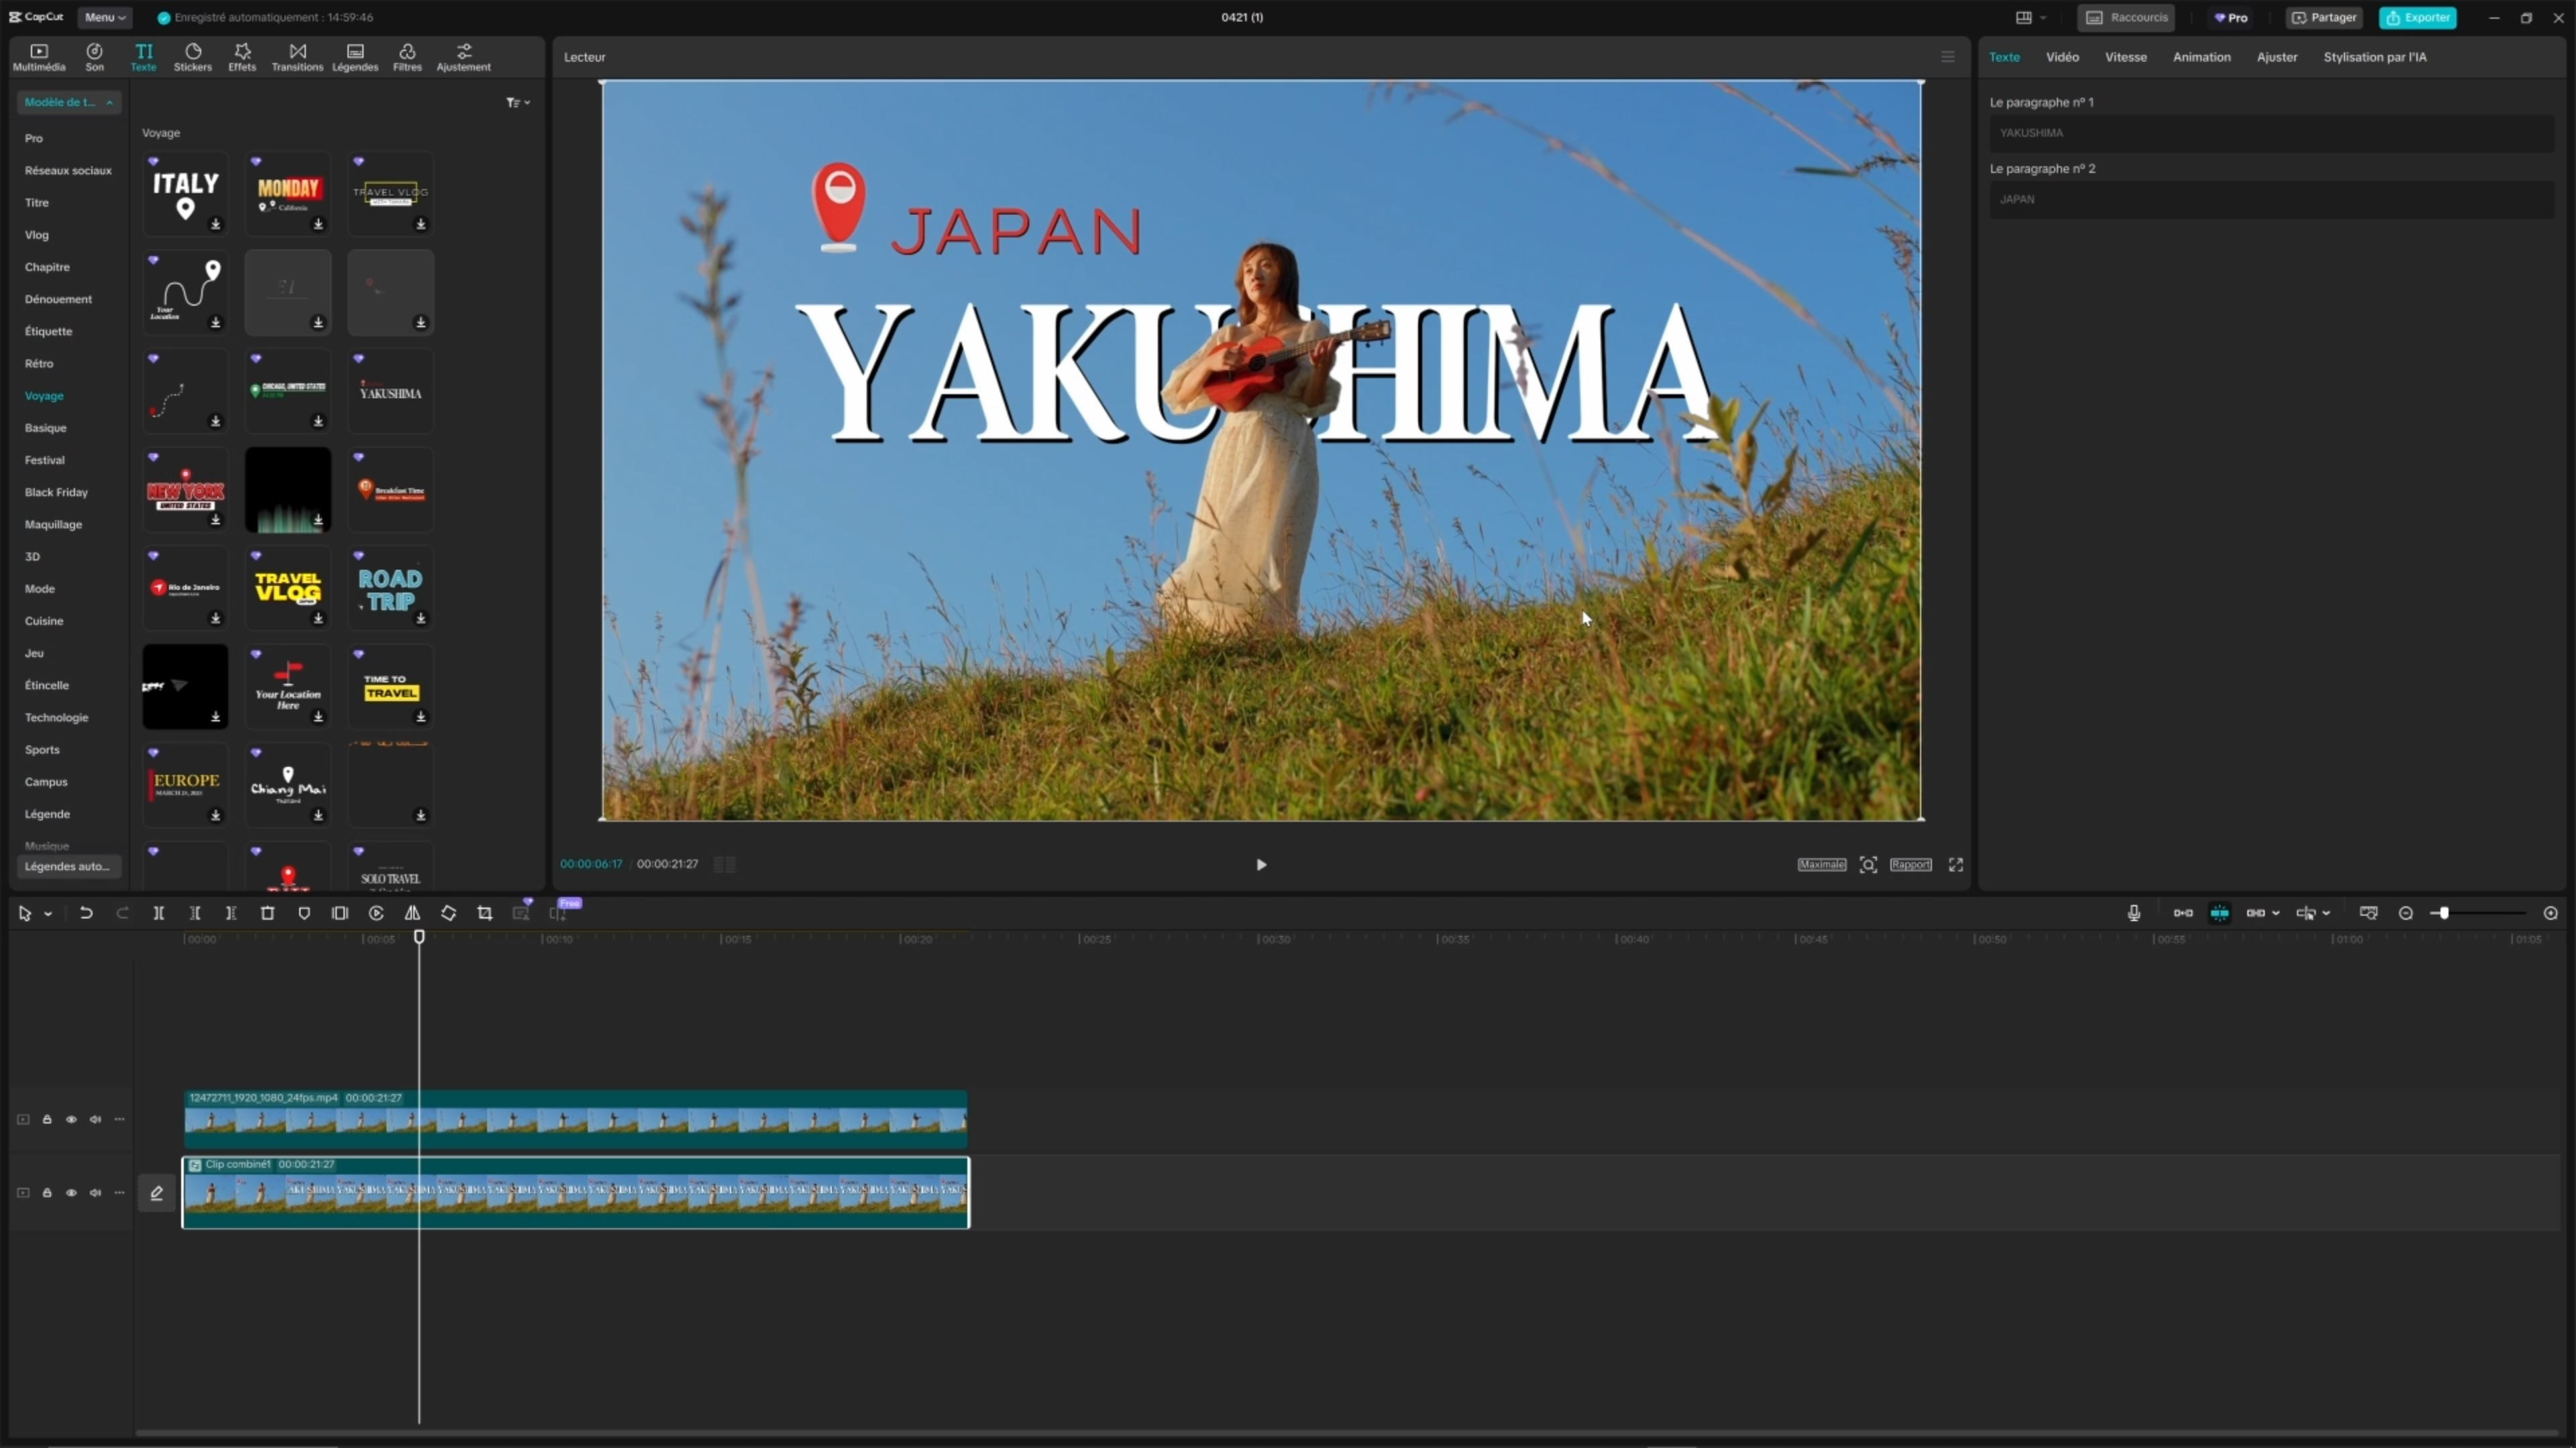
Task: Expand the Menu dropdown
Action: 105,17
